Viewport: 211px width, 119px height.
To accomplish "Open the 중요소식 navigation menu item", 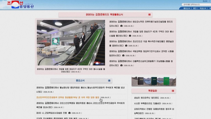I will coord(187,8).
